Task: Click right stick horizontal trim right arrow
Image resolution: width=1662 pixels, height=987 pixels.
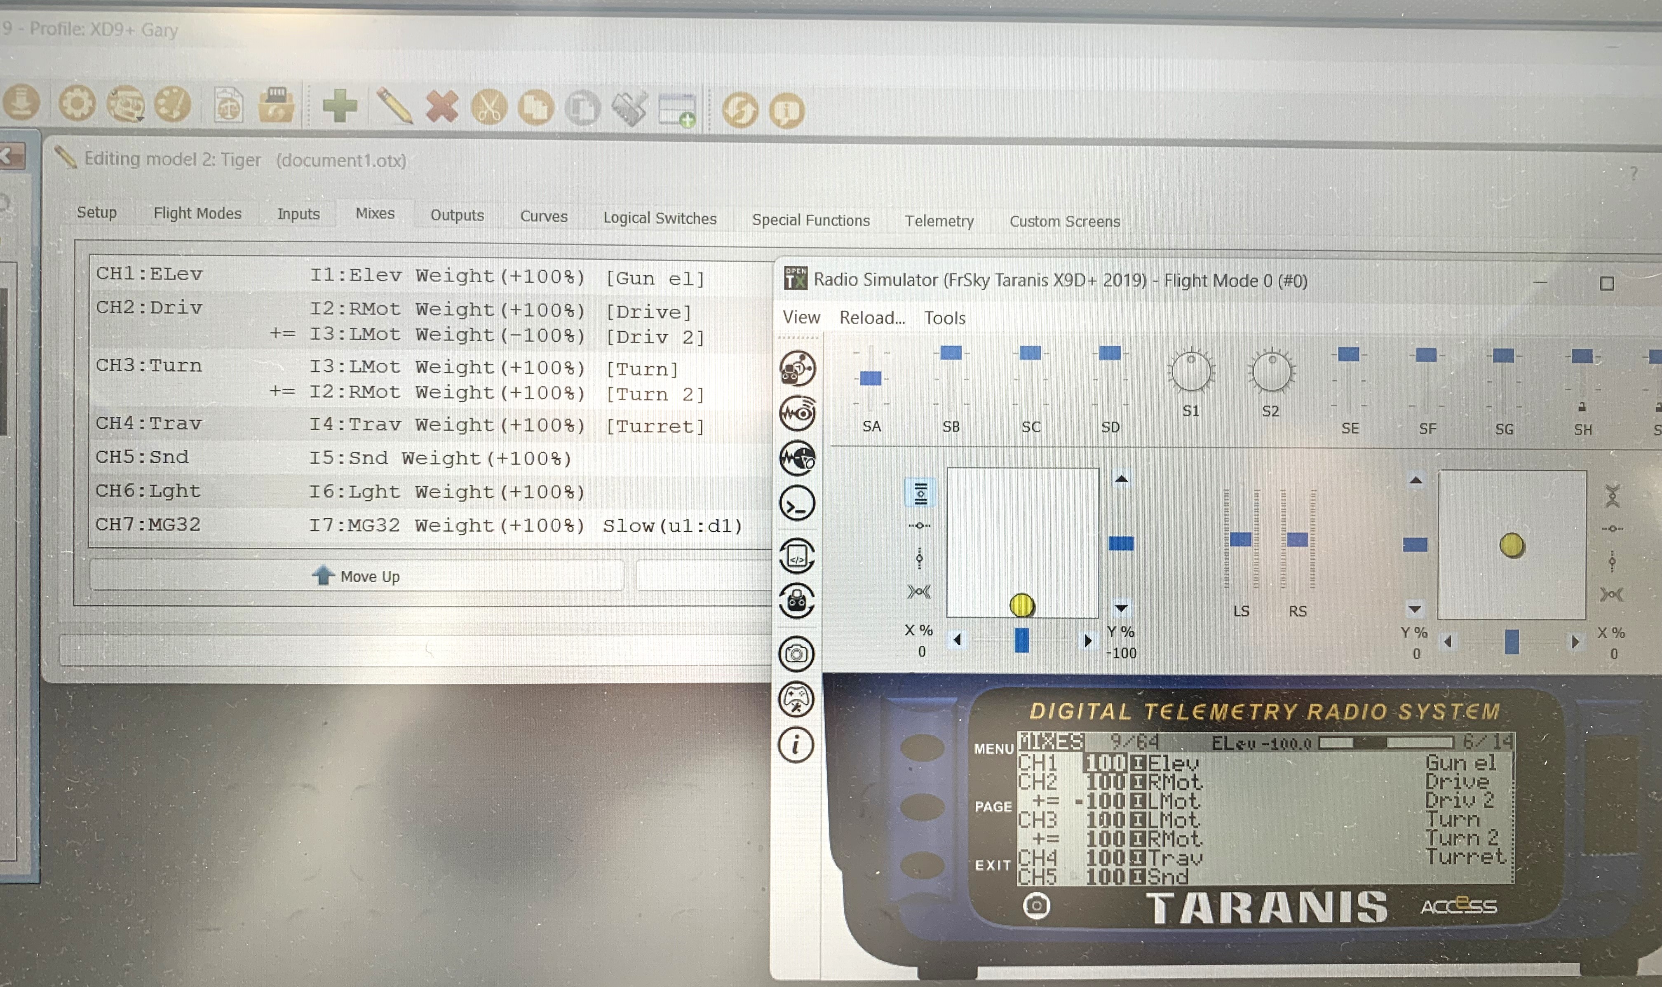Action: click(x=1575, y=642)
